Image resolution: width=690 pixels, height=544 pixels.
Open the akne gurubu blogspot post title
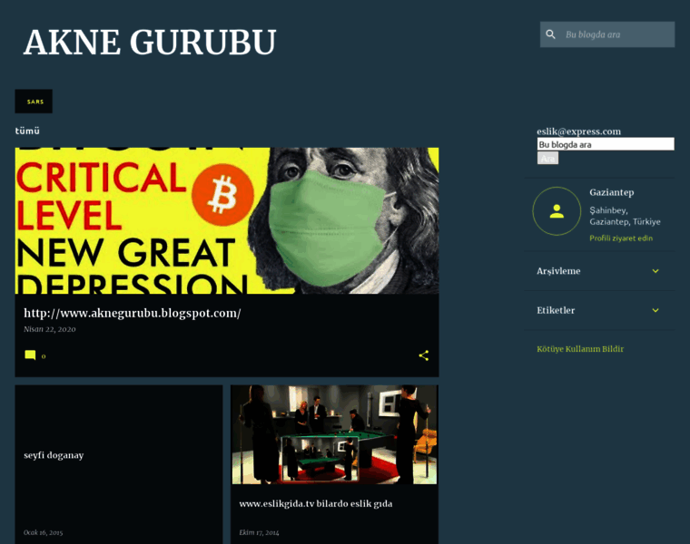[x=132, y=313]
